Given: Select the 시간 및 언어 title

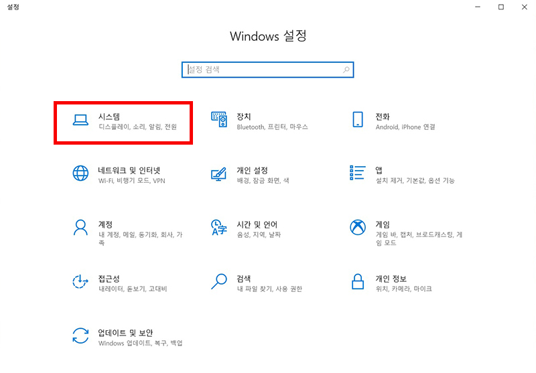Looking at the screenshot, I should (257, 224).
